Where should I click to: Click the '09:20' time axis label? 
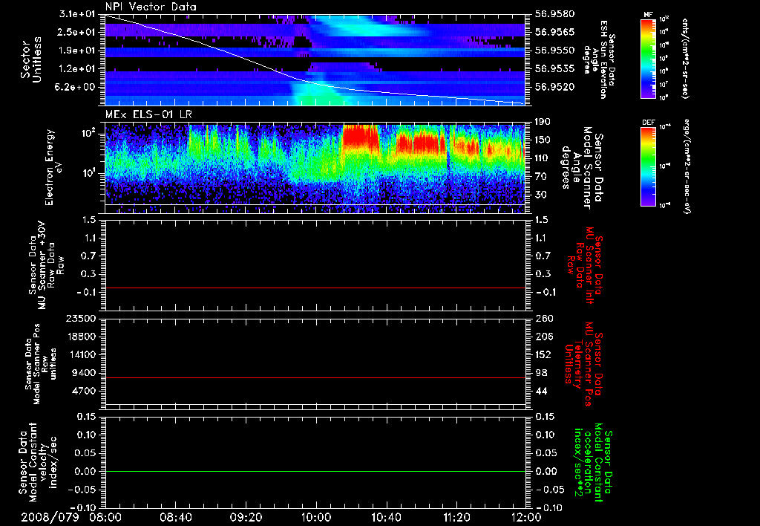pos(246,517)
